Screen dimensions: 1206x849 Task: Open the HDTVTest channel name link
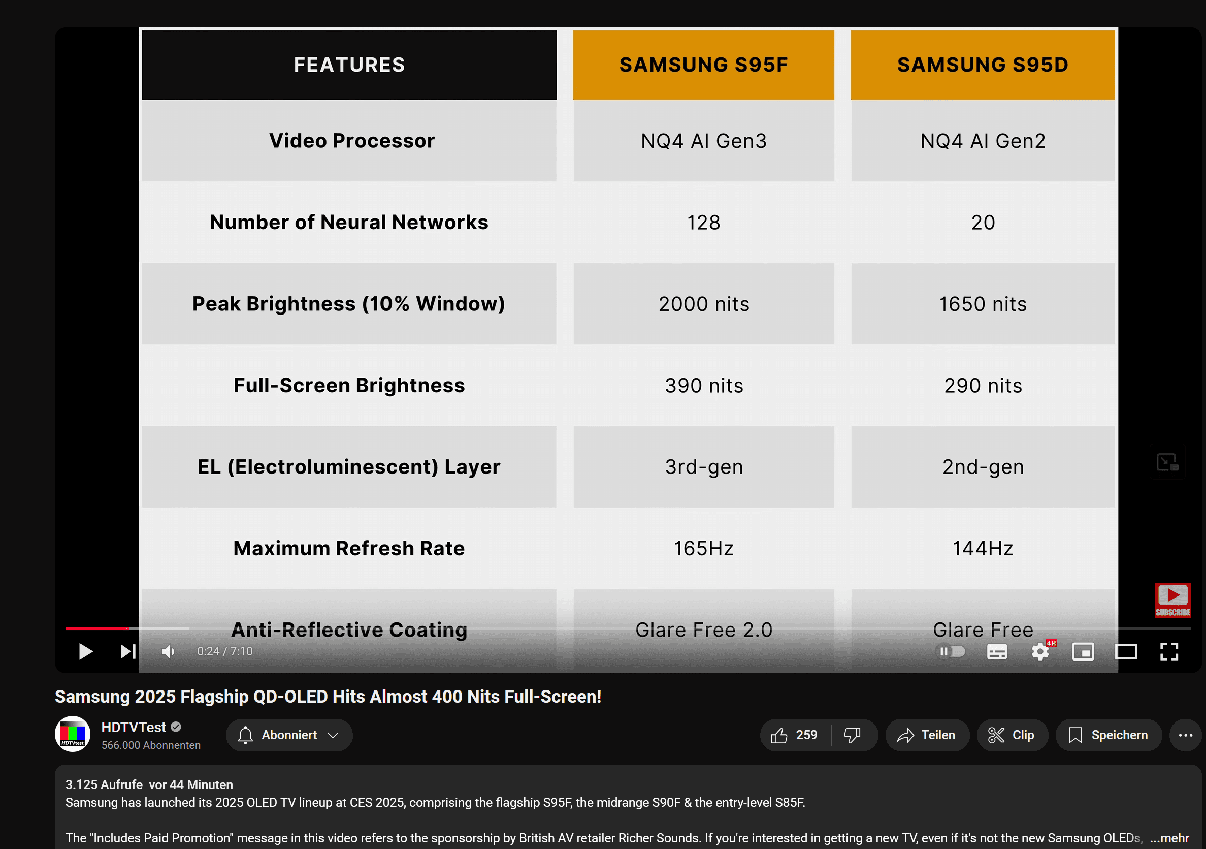pyautogui.click(x=134, y=727)
